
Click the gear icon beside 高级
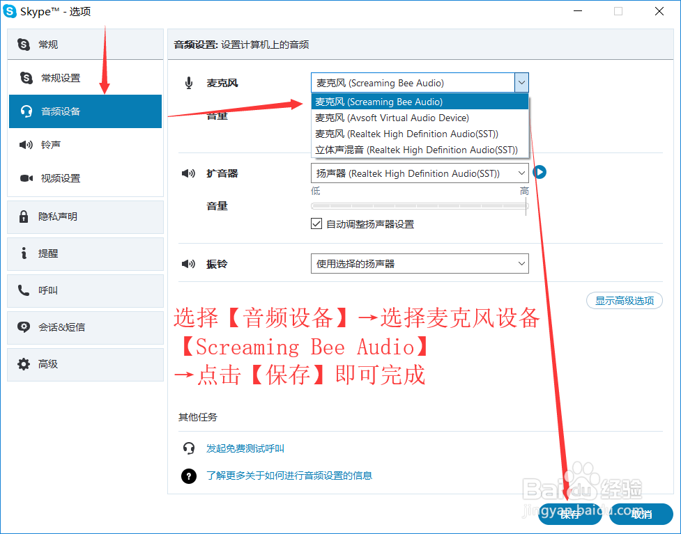[x=24, y=364]
